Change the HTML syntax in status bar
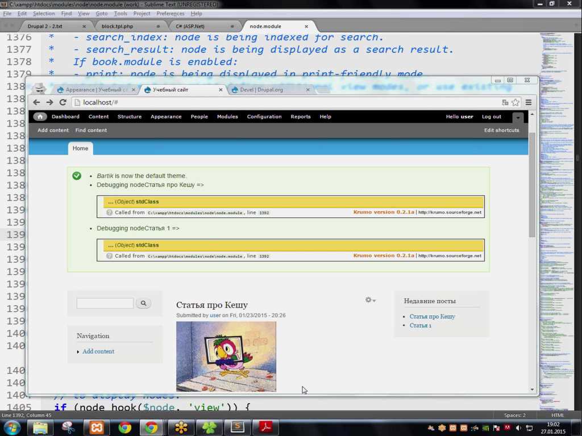 point(558,415)
